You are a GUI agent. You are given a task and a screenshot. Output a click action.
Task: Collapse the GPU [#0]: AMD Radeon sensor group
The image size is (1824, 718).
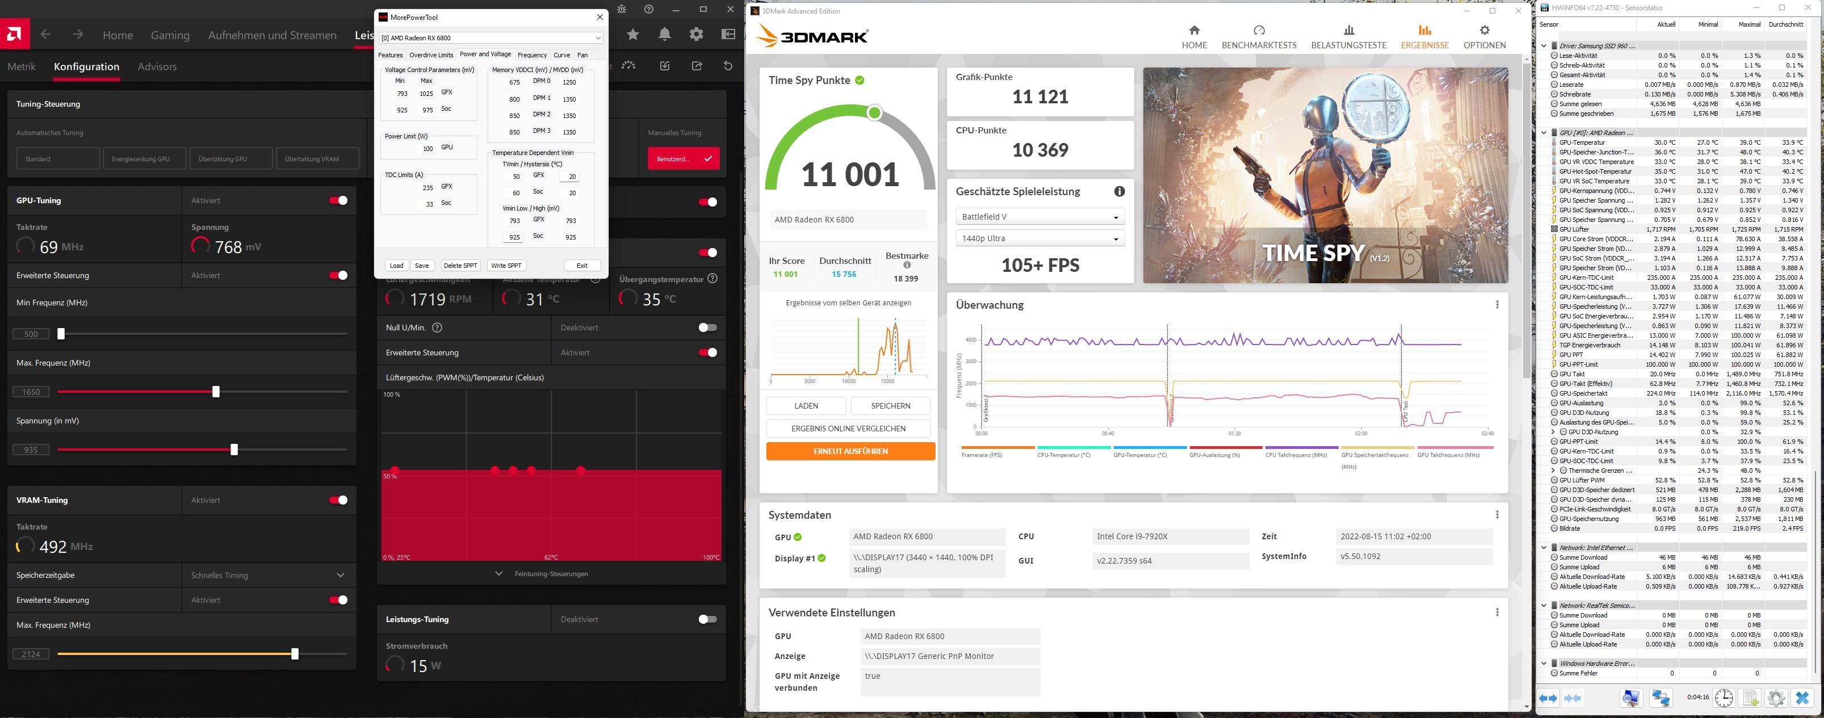coord(1544,132)
